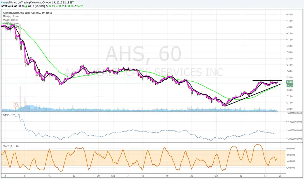Screen dimensions: 304x179
Task: Click the "+0.13 (+0.38%)" price change
Action: [36, 6]
